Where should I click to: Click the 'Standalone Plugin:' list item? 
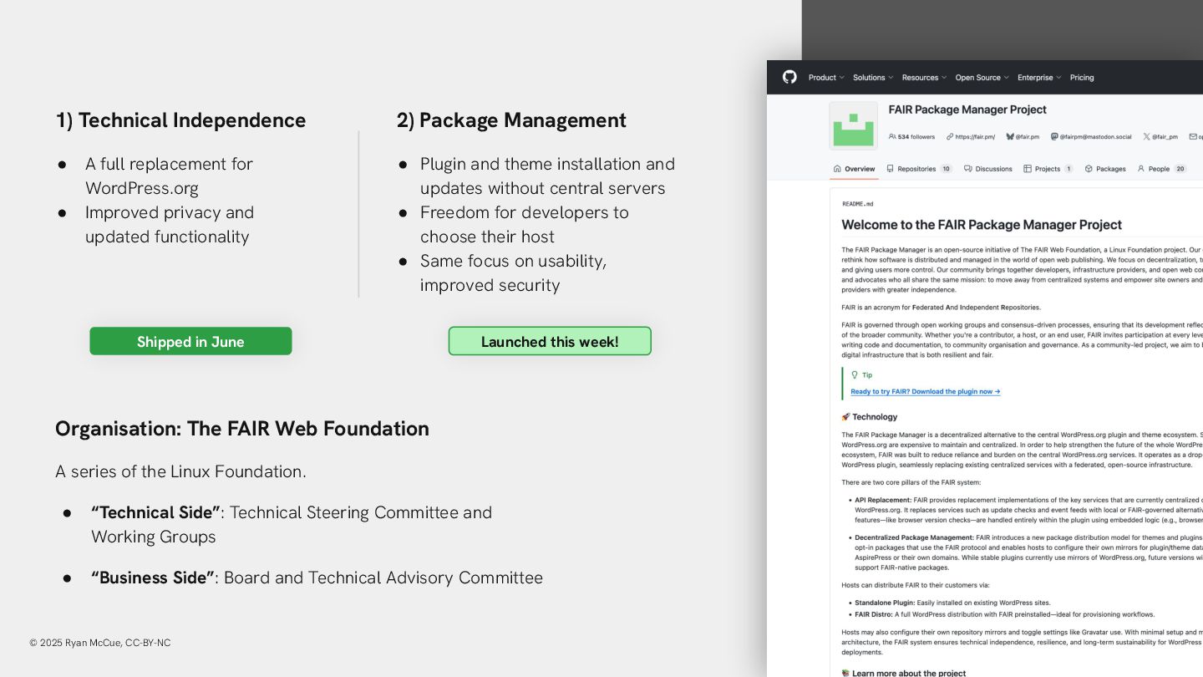(952, 603)
